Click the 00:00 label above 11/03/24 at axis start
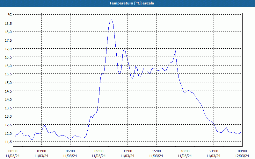The image size is (255, 159). [13, 151]
